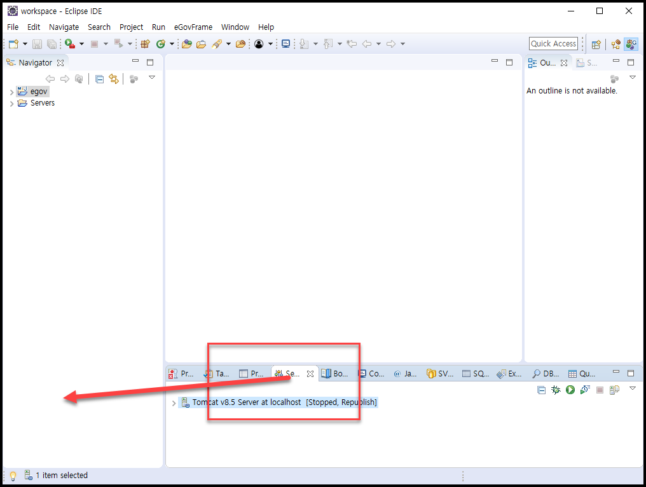Click the Run launch toolbar icon

(70, 44)
